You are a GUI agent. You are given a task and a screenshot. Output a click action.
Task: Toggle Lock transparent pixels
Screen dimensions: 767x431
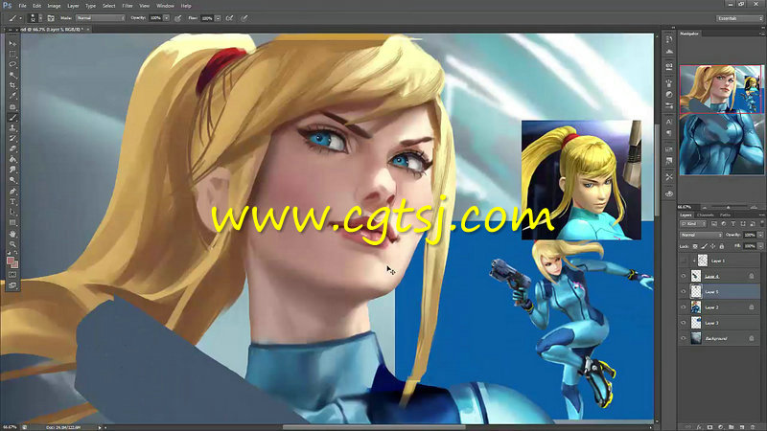[x=696, y=246]
